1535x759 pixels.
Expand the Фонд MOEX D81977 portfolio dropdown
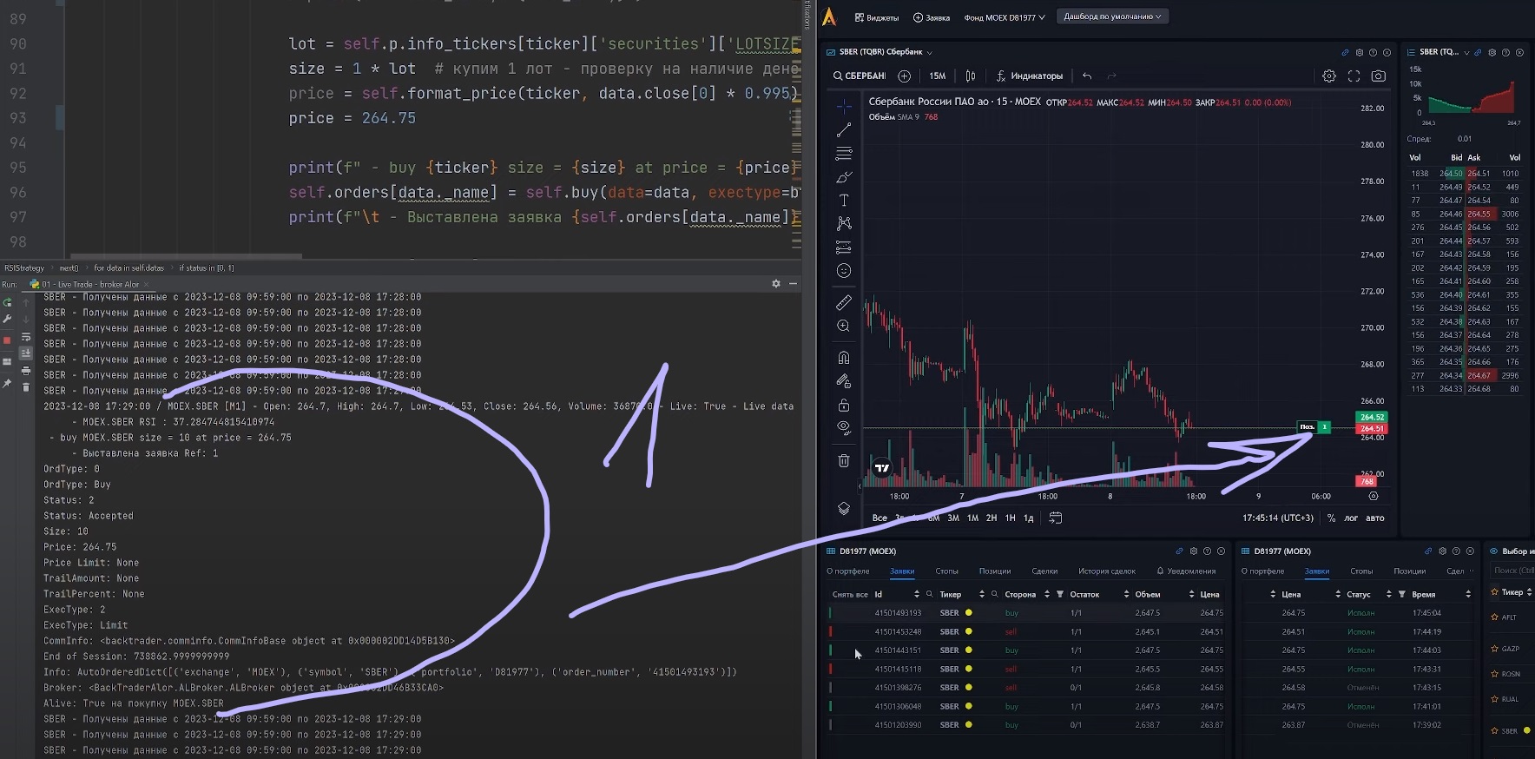pos(1005,17)
